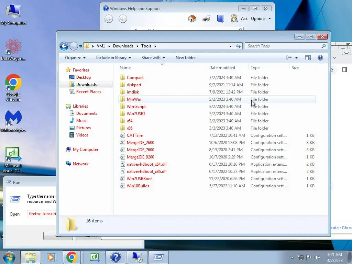Sort by the Date modified column header

tap(228, 68)
